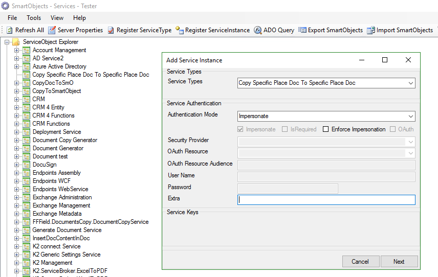Click the Import SmartObjects toolbar icon
Image resolution: width=438 pixels, height=277 pixels.
(x=371, y=30)
